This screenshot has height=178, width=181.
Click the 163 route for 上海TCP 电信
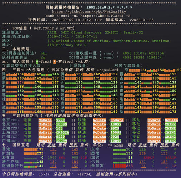59,128
